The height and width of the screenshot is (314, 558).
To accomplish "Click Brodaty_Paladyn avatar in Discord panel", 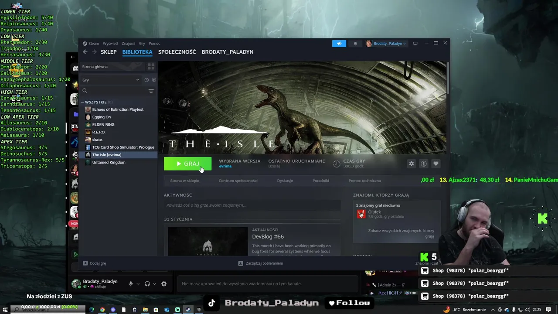I will click(x=76, y=284).
